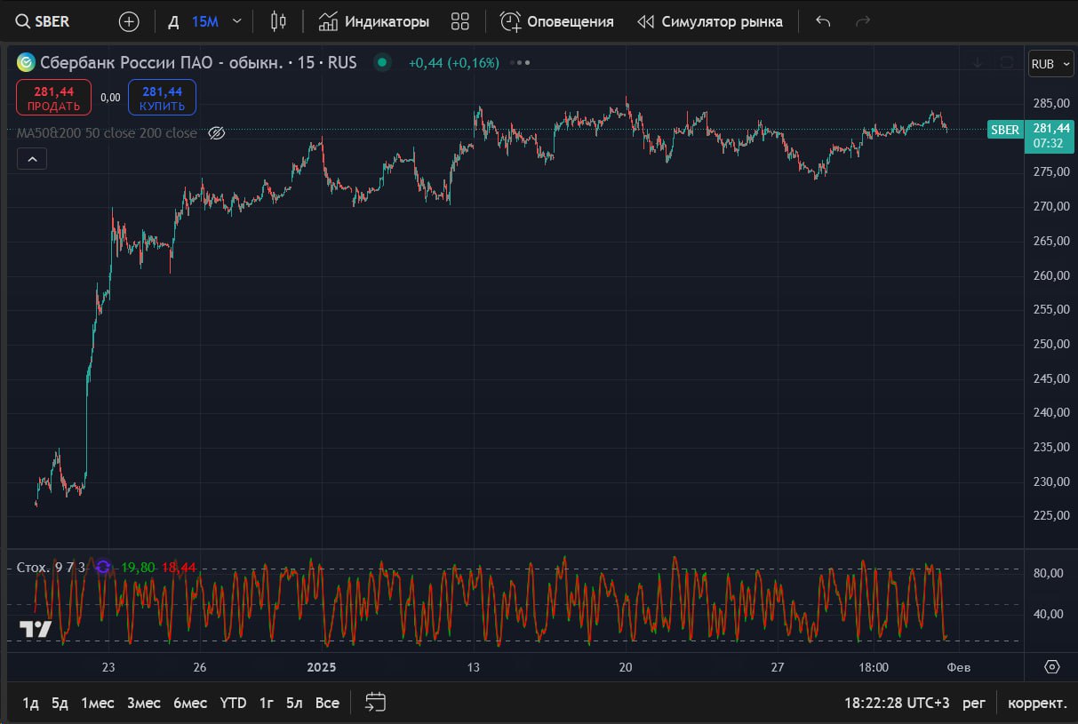Toggle the рег session setting
This screenshot has width=1078, height=724.
click(975, 703)
